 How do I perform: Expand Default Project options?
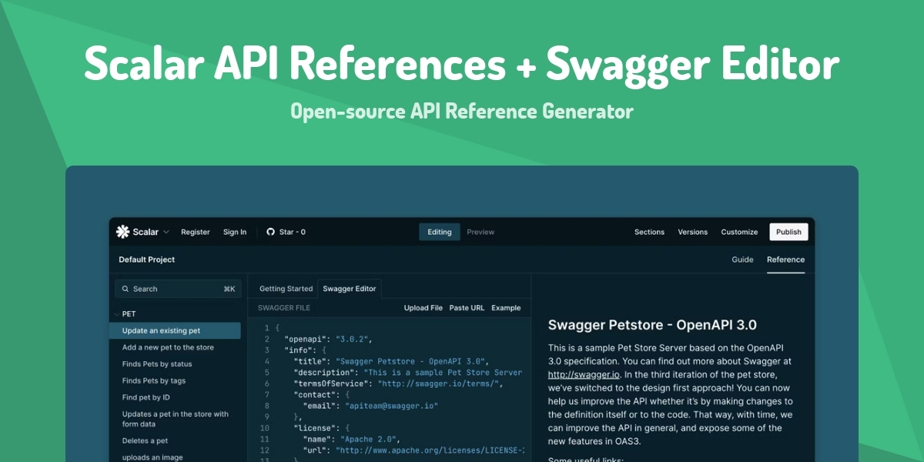(x=146, y=259)
